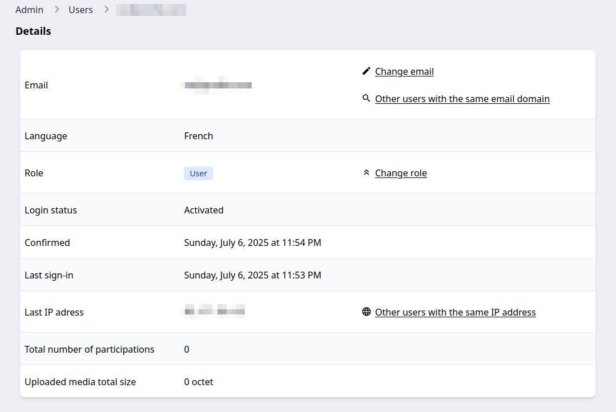Image resolution: width=616 pixels, height=412 pixels.
Task: Click the globe icon for same IP address
Action: pyautogui.click(x=367, y=312)
